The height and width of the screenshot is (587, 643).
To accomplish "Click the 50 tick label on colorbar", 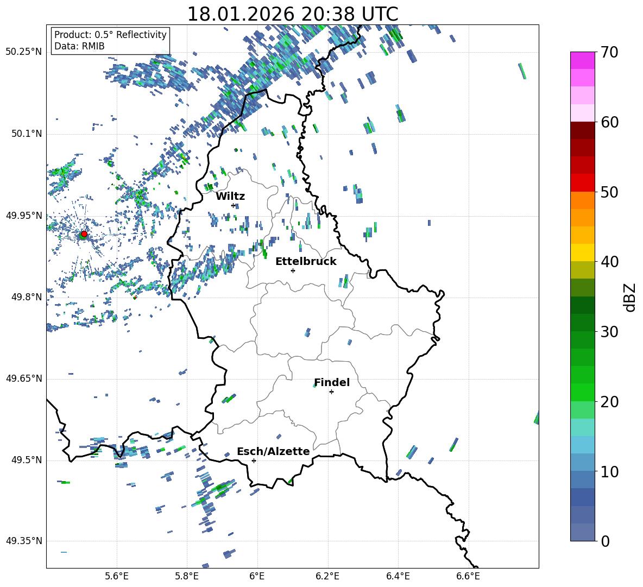I will (x=609, y=192).
